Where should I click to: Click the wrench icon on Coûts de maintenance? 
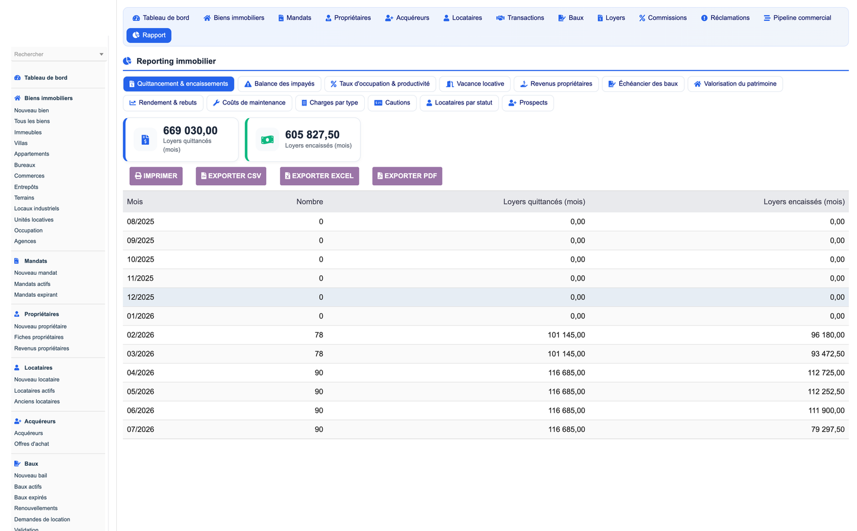point(216,103)
